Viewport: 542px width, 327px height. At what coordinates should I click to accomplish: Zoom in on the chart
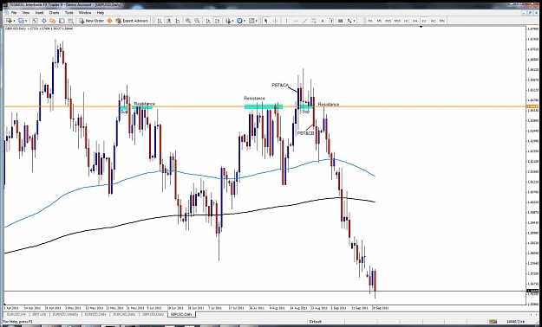click(x=188, y=21)
